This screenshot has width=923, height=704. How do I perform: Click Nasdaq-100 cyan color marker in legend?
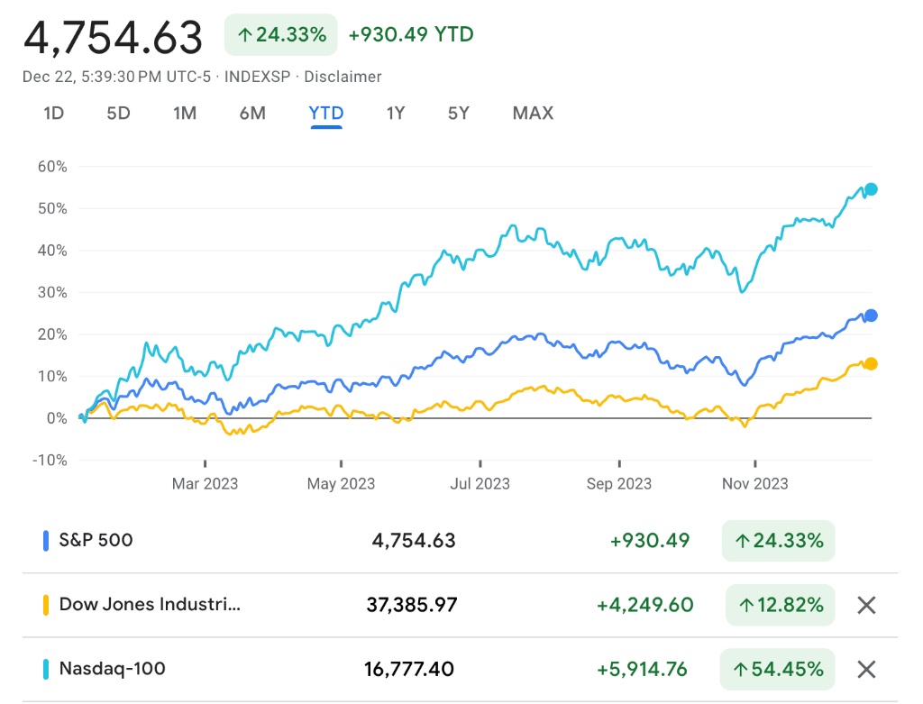pos(46,669)
